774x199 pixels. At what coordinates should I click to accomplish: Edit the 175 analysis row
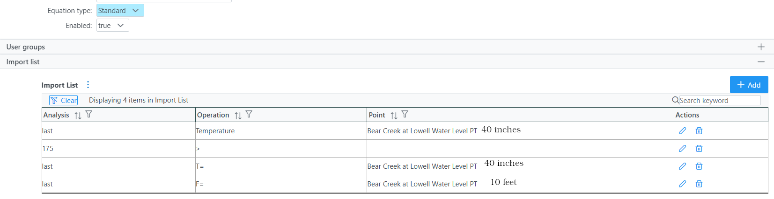pos(682,149)
